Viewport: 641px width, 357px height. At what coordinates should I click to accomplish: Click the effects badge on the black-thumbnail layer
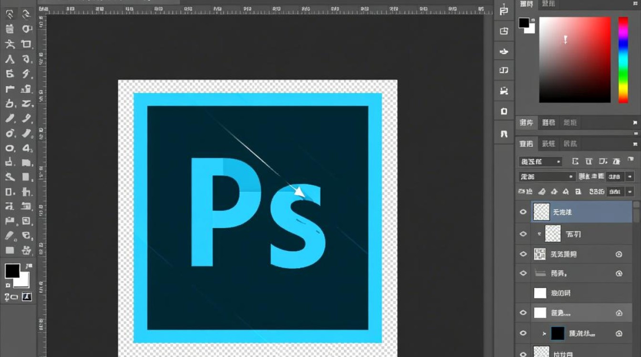(619, 333)
